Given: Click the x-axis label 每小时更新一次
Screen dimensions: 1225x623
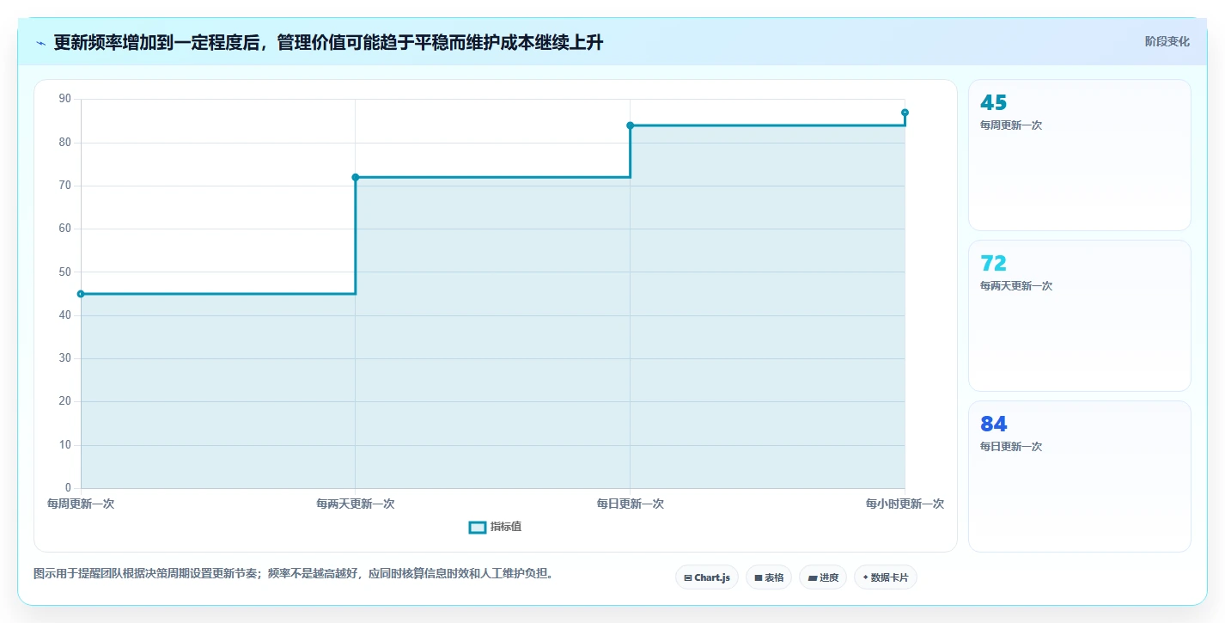Looking at the screenshot, I should coord(905,504).
